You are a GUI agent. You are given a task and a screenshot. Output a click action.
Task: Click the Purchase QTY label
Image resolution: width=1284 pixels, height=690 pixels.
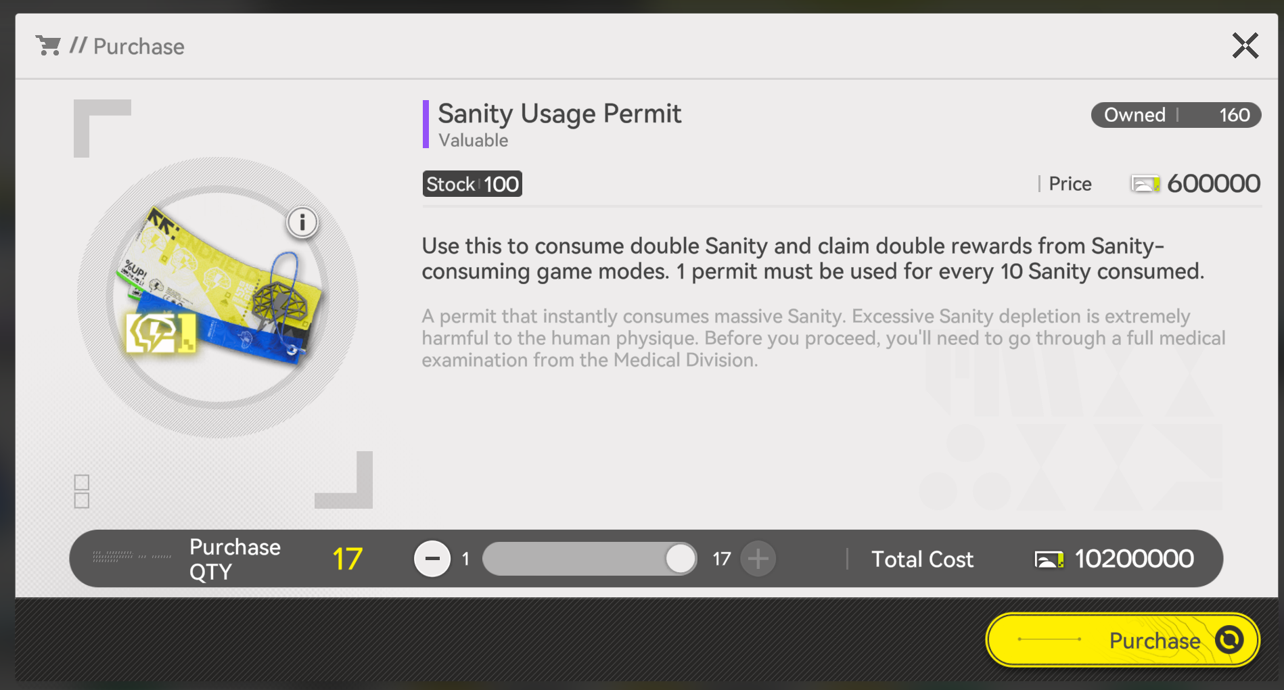pos(235,559)
